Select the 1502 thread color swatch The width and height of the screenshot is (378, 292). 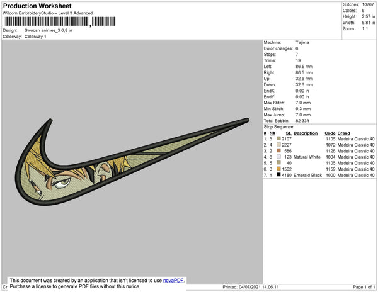278,169
